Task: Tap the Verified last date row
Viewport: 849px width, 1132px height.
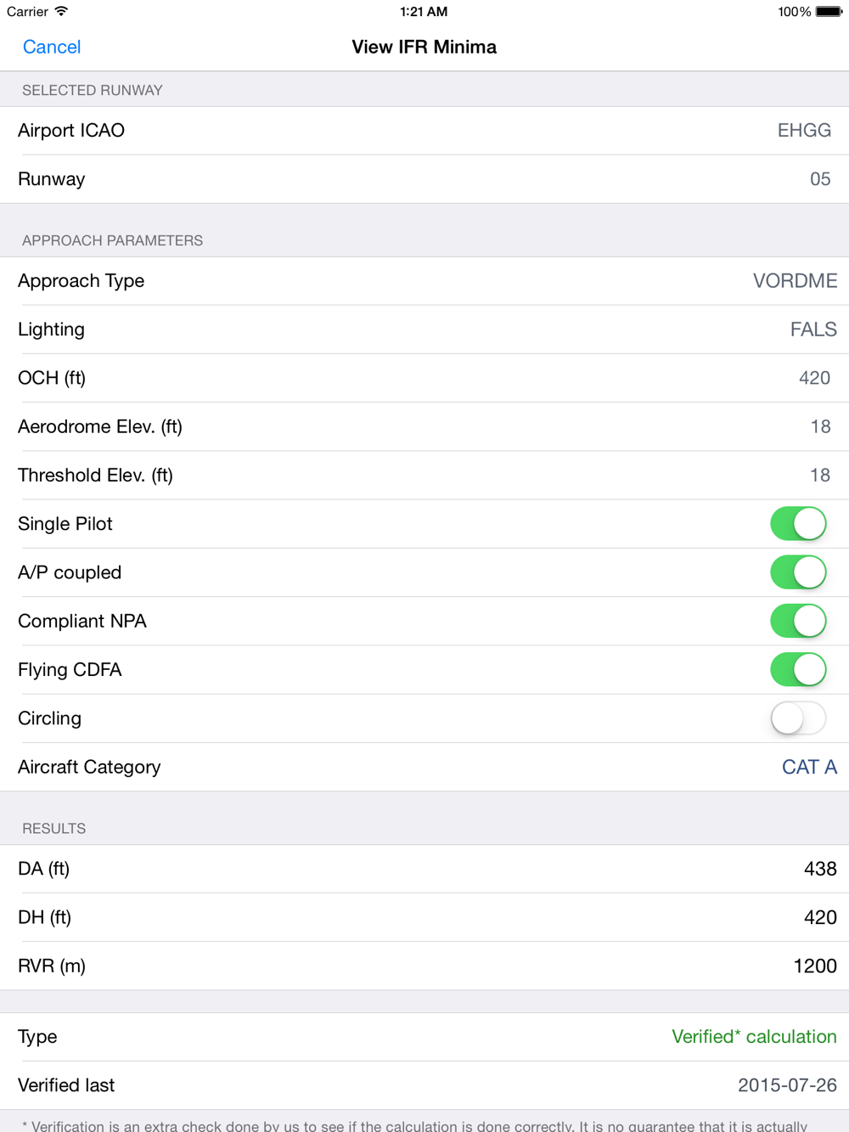Action: pos(424,1085)
